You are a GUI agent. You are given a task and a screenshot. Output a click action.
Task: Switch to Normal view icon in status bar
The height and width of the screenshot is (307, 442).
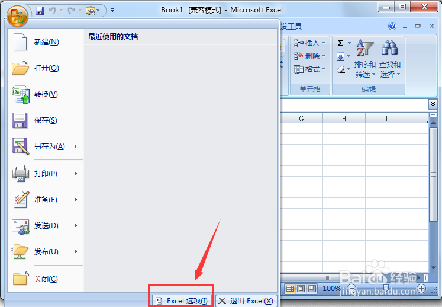[291, 289]
